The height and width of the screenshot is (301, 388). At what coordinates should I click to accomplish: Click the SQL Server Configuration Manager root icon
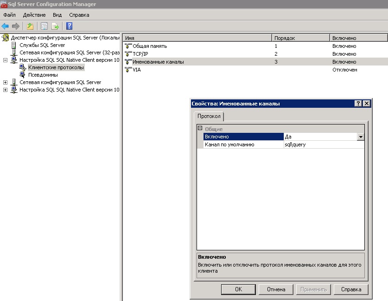pos(5,38)
